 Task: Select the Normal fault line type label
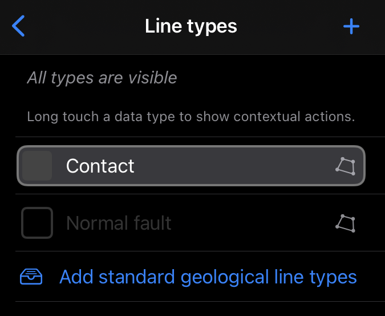[119, 223]
